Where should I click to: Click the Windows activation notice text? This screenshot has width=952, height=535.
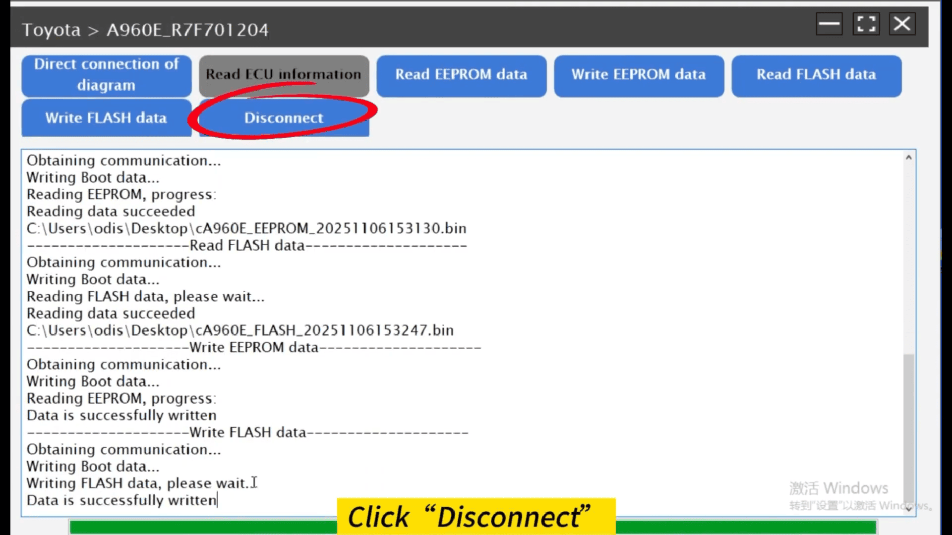click(839, 488)
